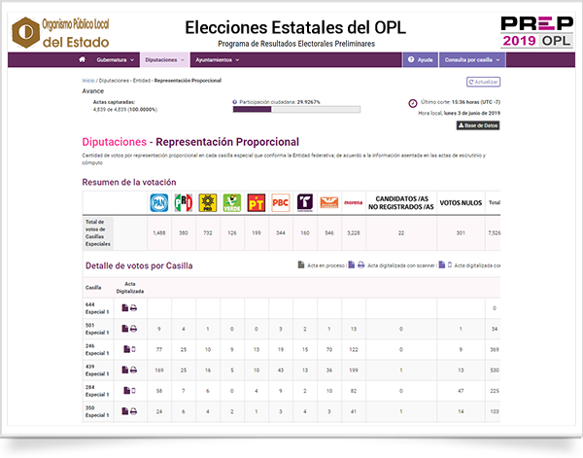583x458 pixels.
Task: Open acta document icon for casilla 284
Action: point(126,391)
